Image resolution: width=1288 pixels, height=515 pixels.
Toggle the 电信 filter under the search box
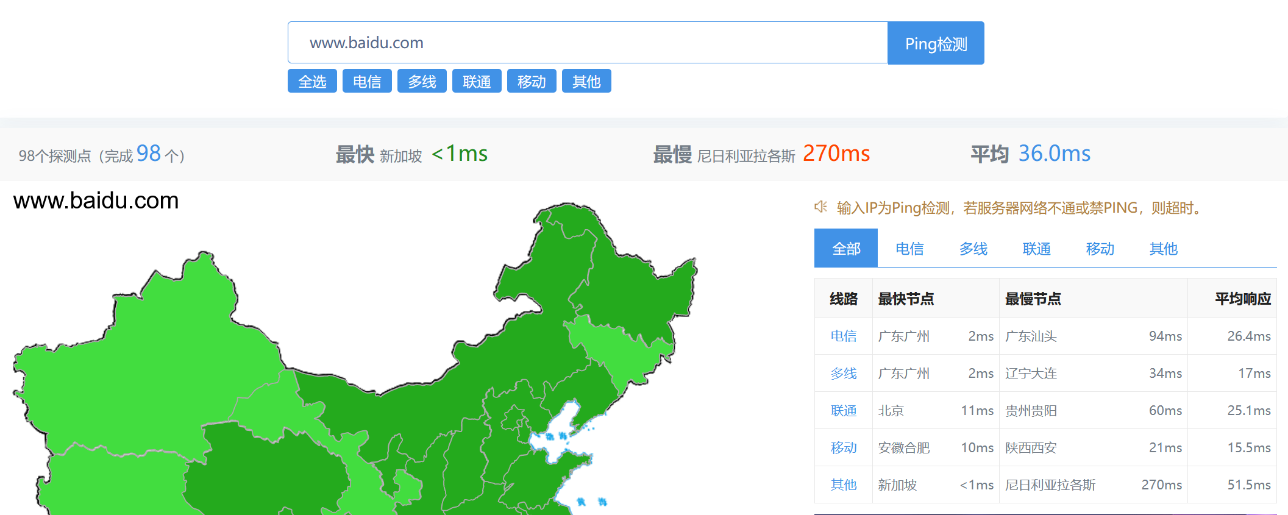[x=367, y=81]
